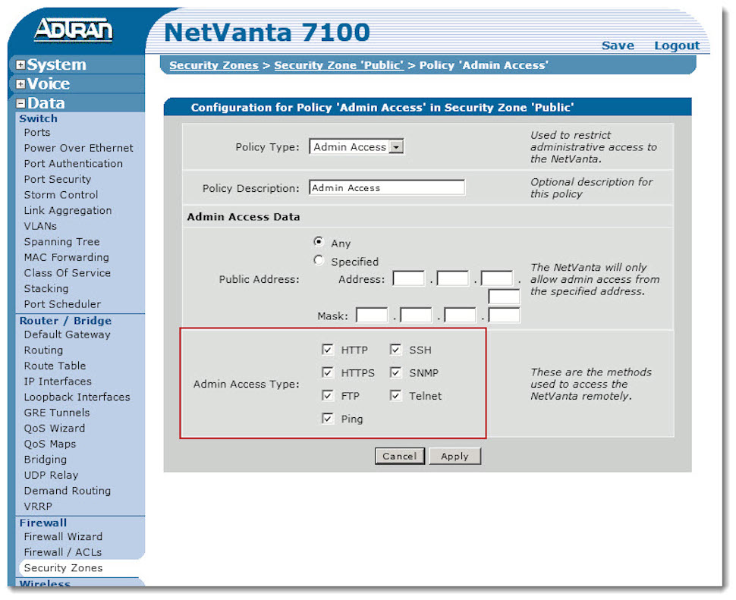Click the second Address octet field
This screenshot has height=600, width=736.
tap(452, 278)
